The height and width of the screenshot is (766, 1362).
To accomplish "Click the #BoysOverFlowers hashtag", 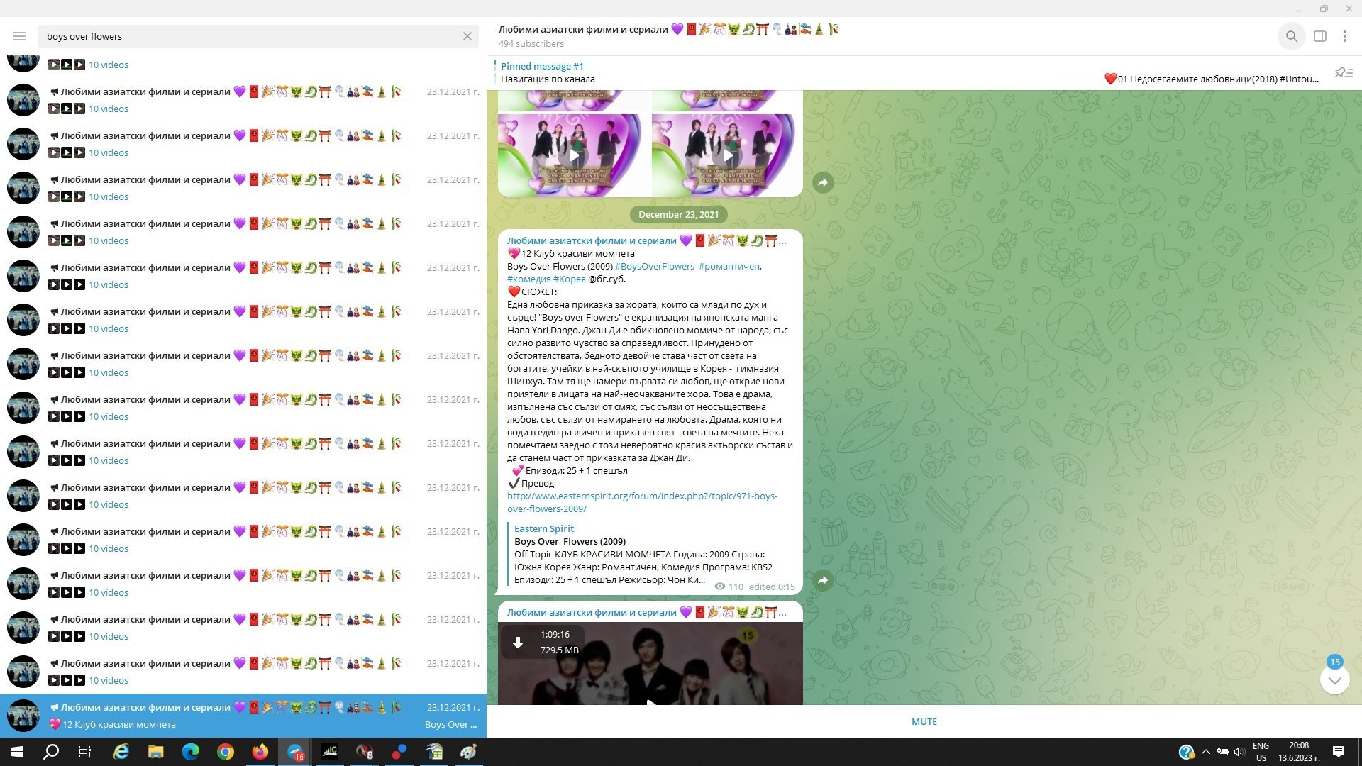I will coord(654,267).
